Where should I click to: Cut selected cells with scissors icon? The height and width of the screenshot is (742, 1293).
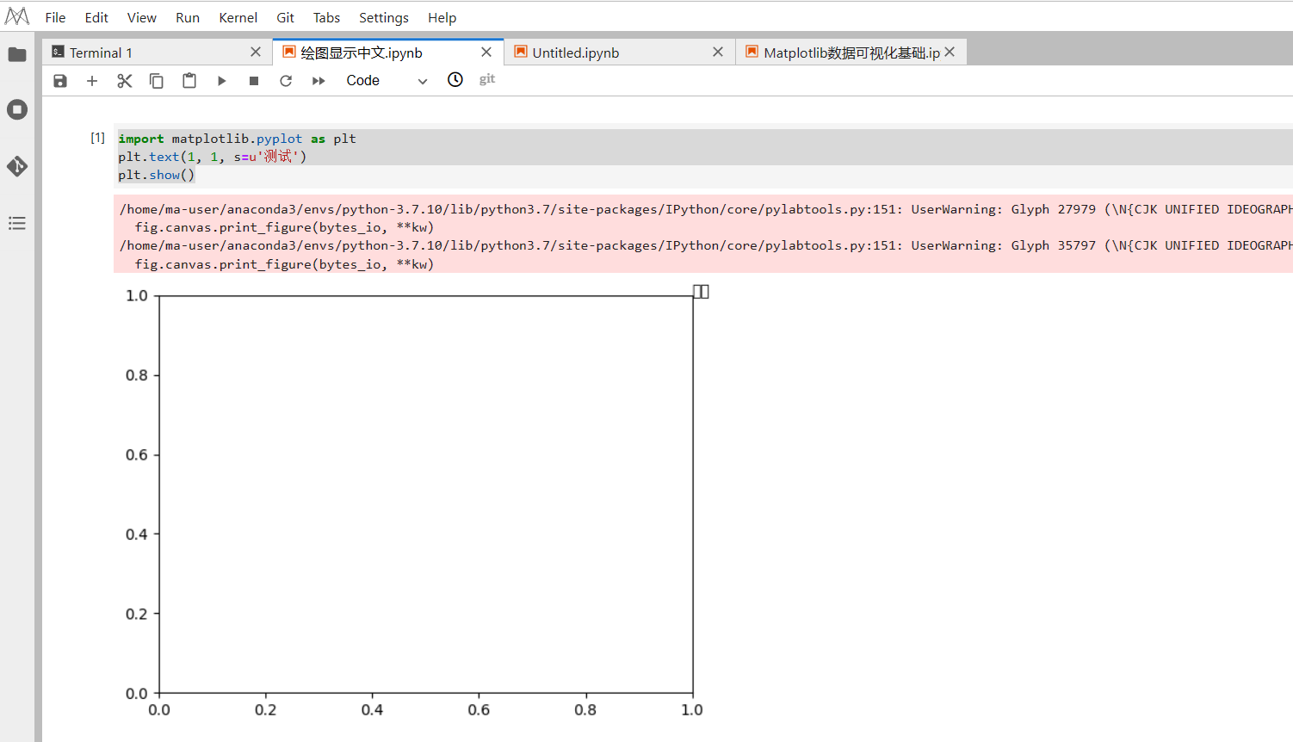(125, 81)
